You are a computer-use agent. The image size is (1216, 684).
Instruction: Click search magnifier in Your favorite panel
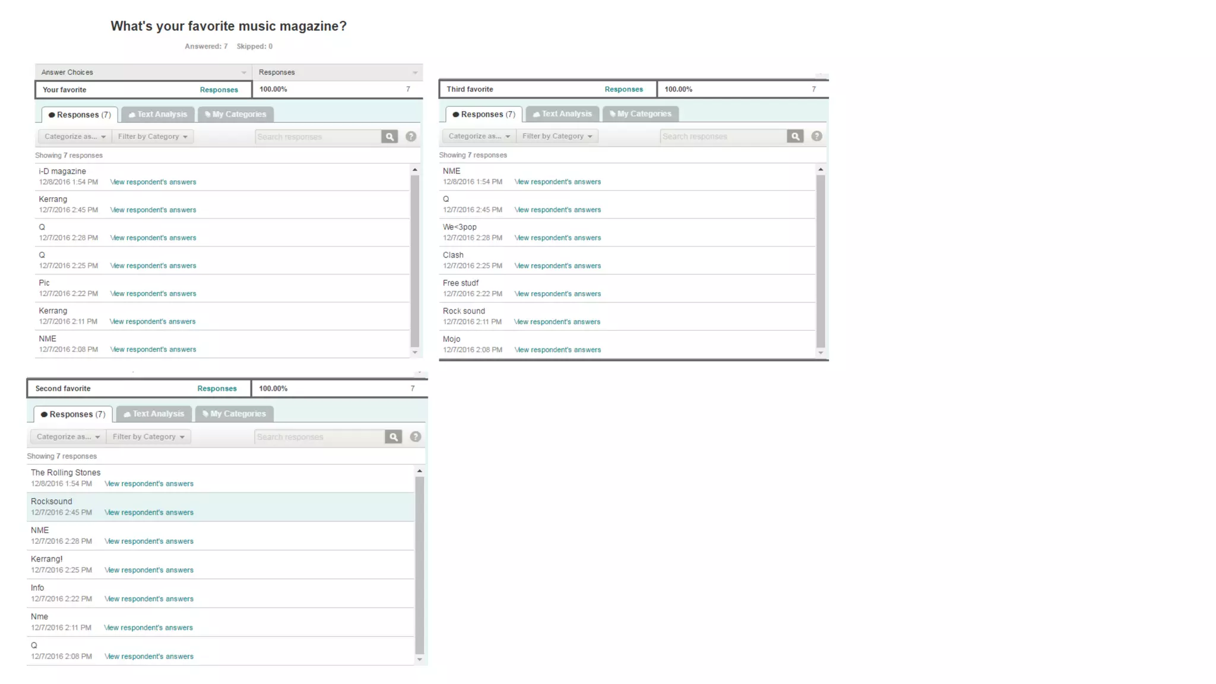(x=389, y=137)
